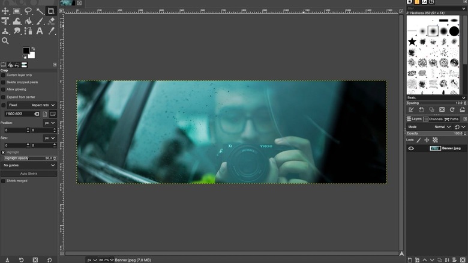Open the Aspect ratio dropdown
Viewport: 468px width, 263px height.
tap(43, 105)
